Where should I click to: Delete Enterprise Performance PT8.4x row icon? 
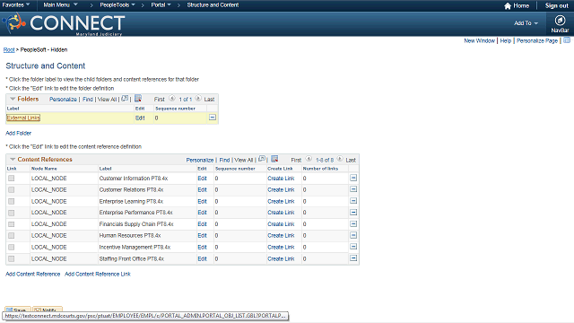353,213
